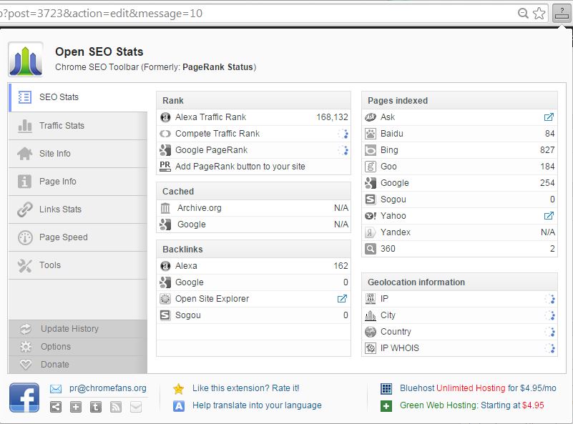573x424 pixels.
Task: Switch to the Traffic Stats tab
Action: click(x=78, y=126)
